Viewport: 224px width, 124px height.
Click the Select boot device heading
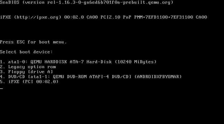click(26, 52)
